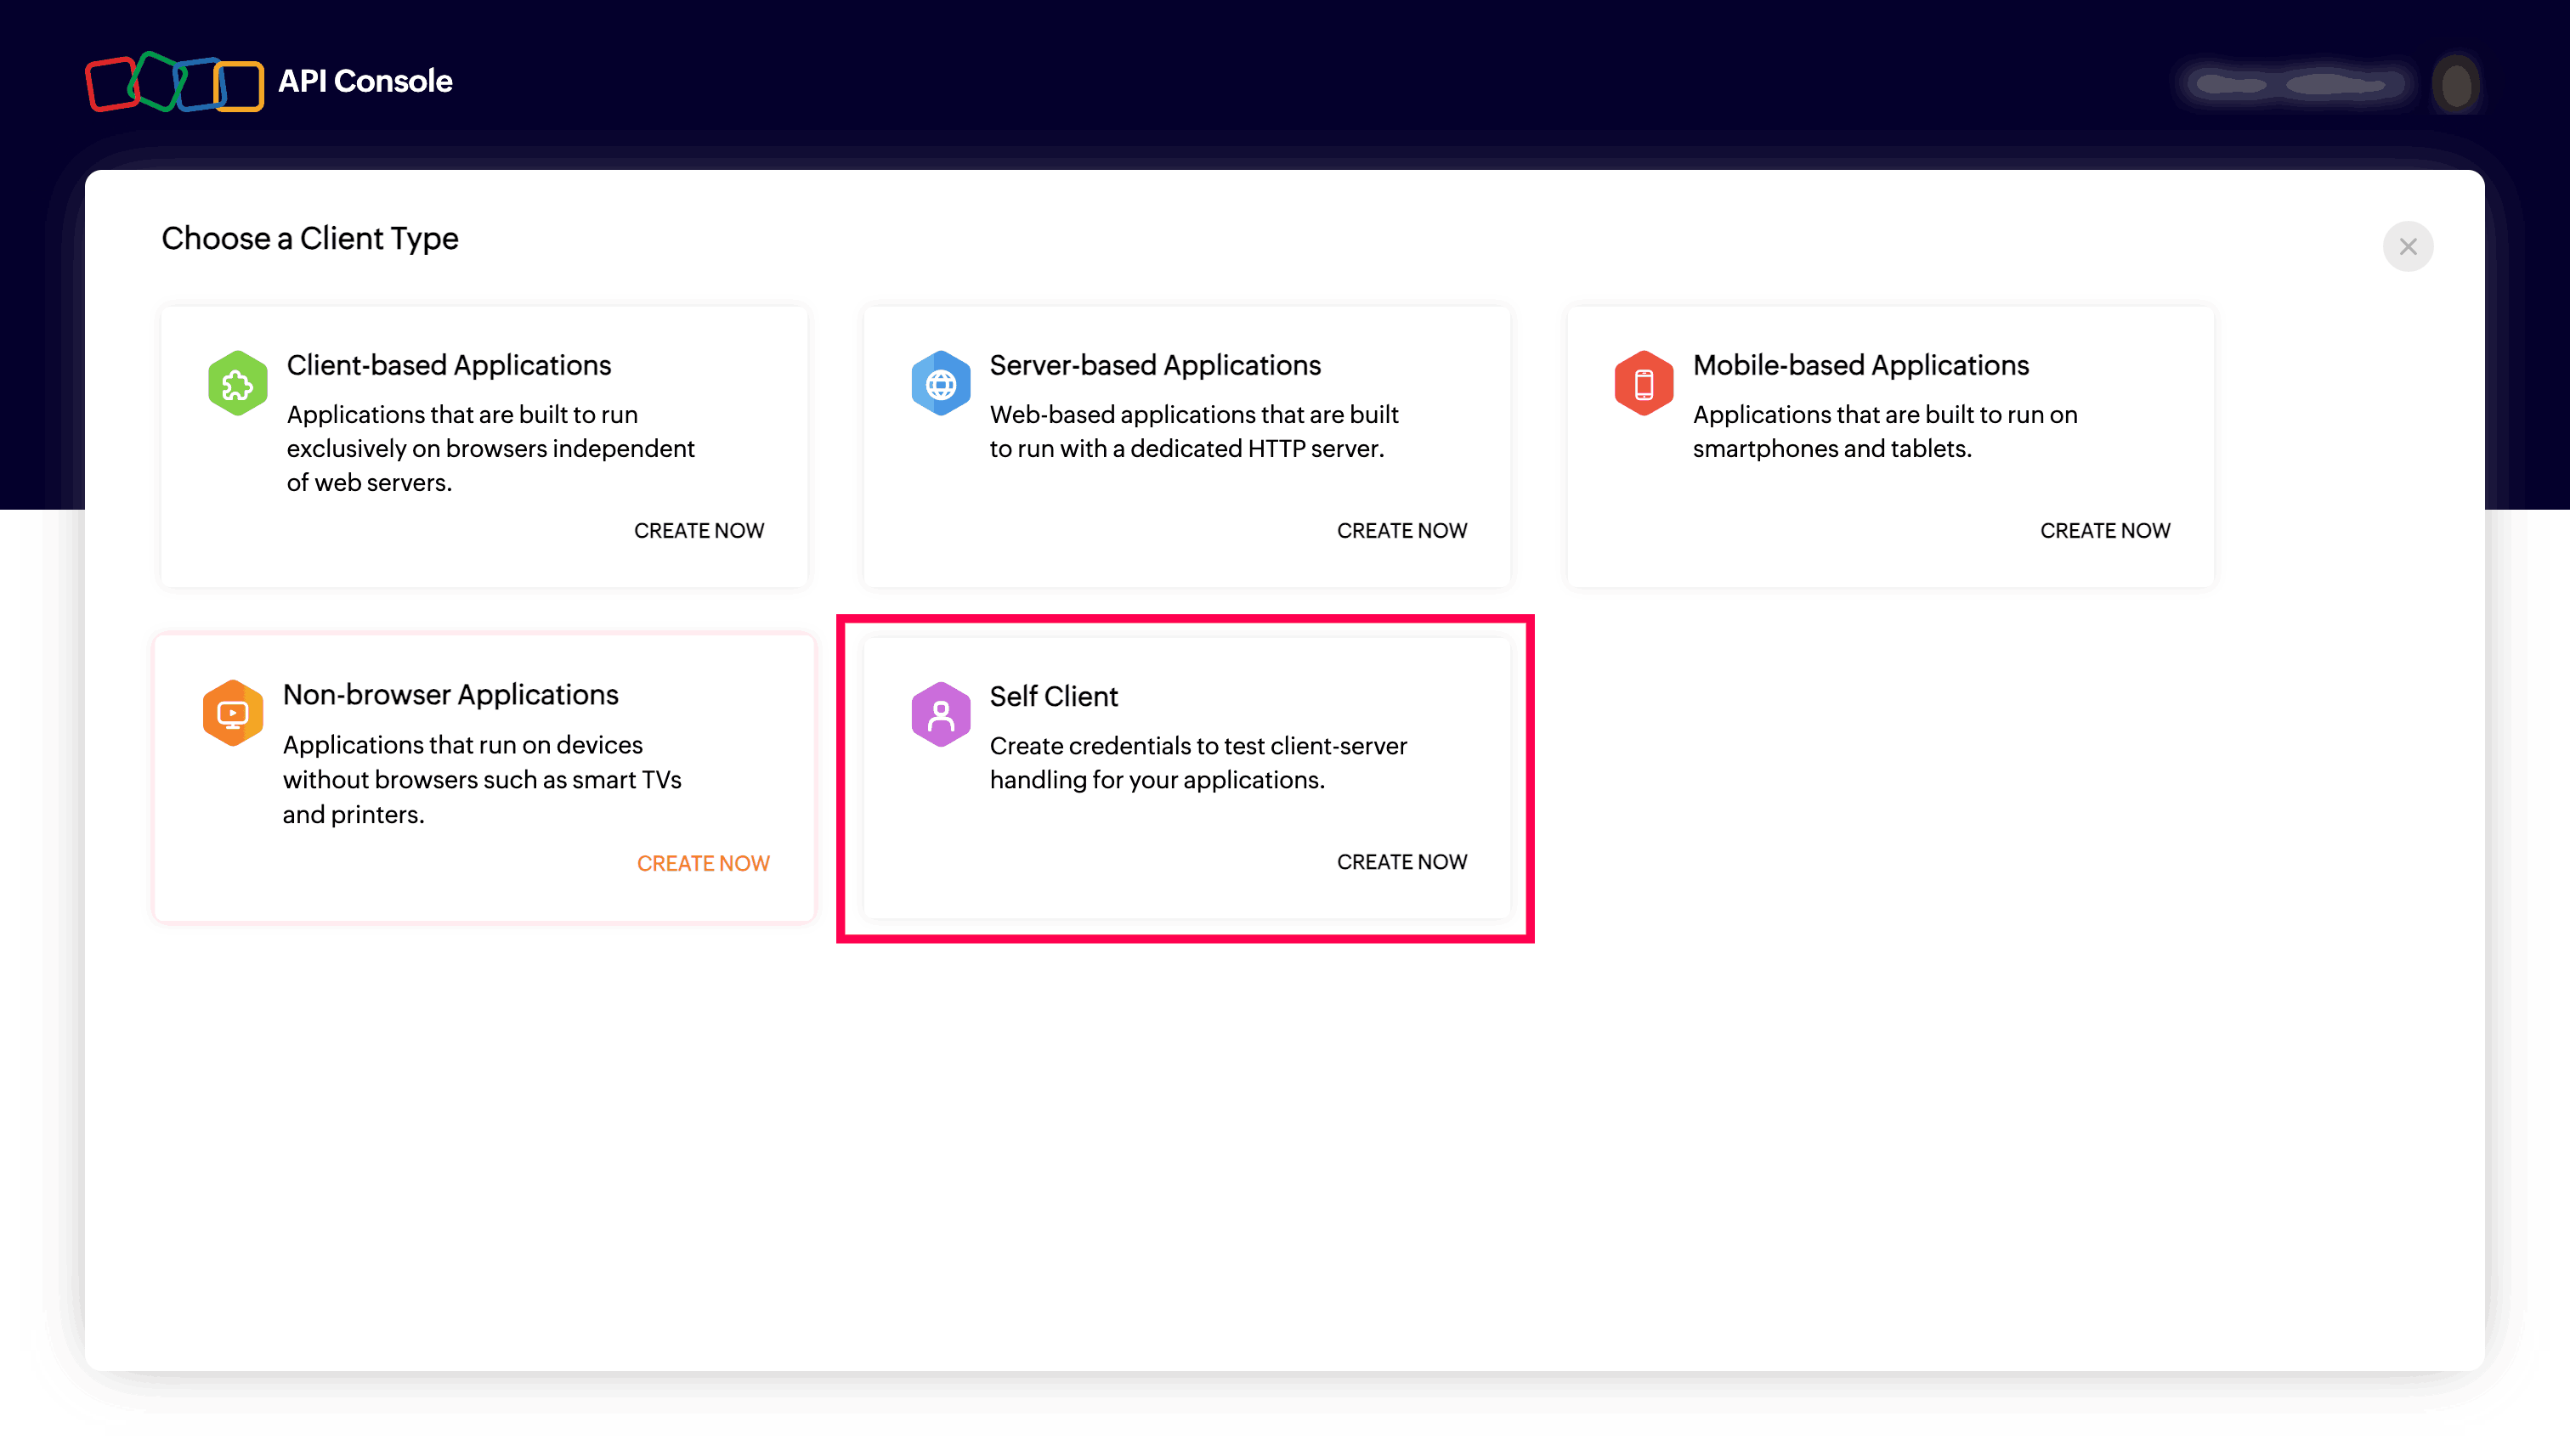Click the red Mobile-based Applications phone icon

(x=1643, y=383)
